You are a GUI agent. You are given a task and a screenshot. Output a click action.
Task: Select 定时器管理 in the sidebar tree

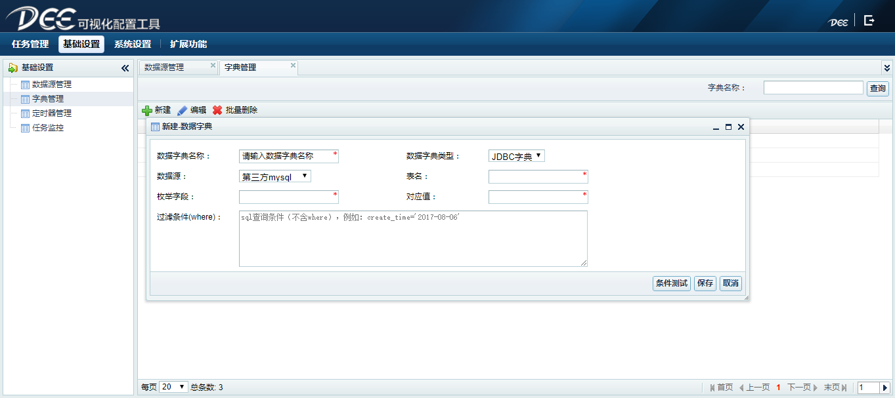[x=52, y=113]
